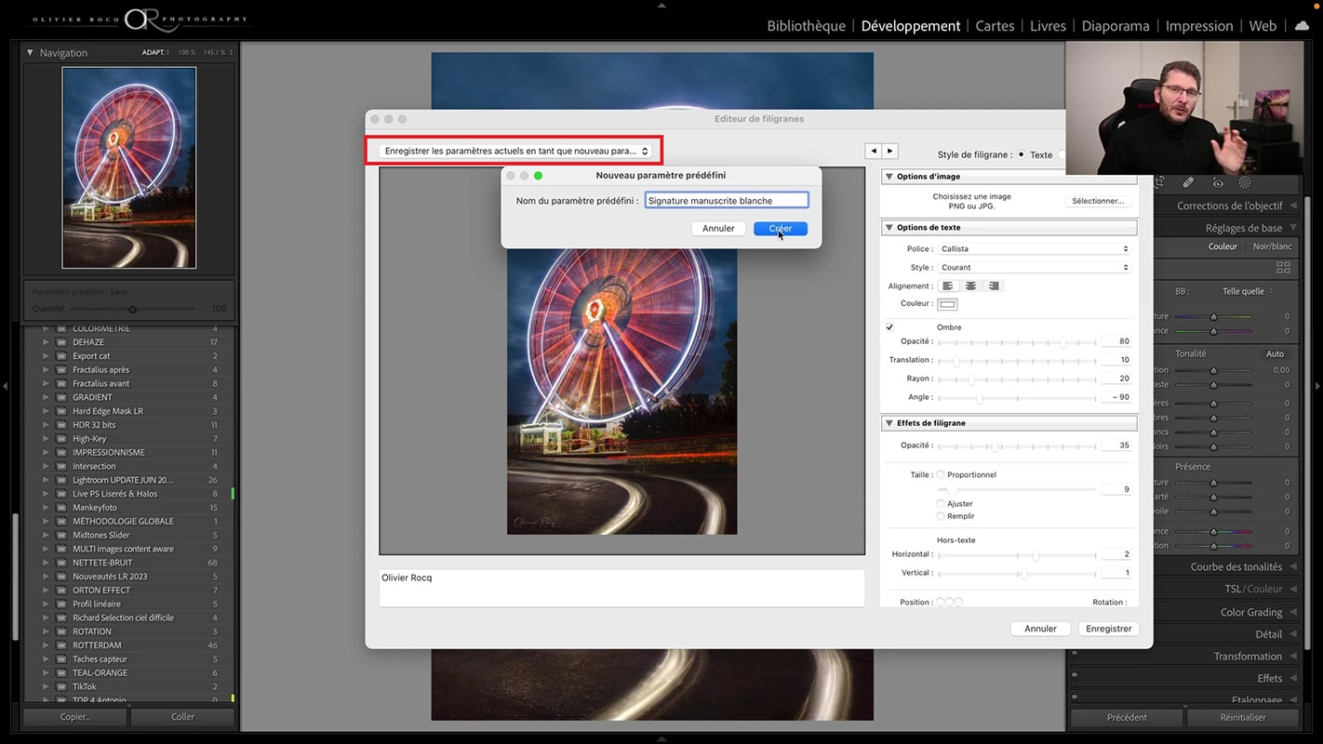Toggle the Effets panel switch
Screen dimensions: 1323x744
(x=1075, y=675)
